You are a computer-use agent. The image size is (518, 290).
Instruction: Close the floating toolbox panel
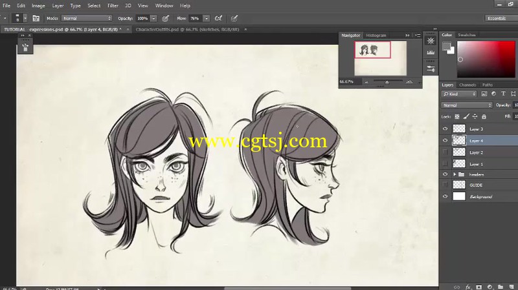[x=29, y=36]
